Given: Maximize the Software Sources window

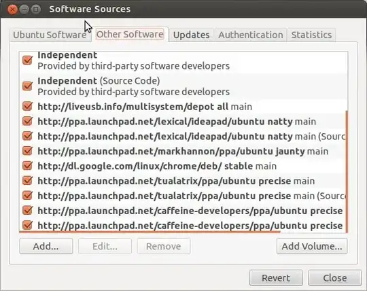Looking at the screenshot, I should click(36, 10).
